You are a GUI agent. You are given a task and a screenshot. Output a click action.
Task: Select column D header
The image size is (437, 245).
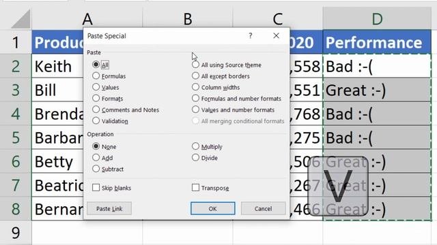(377, 19)
